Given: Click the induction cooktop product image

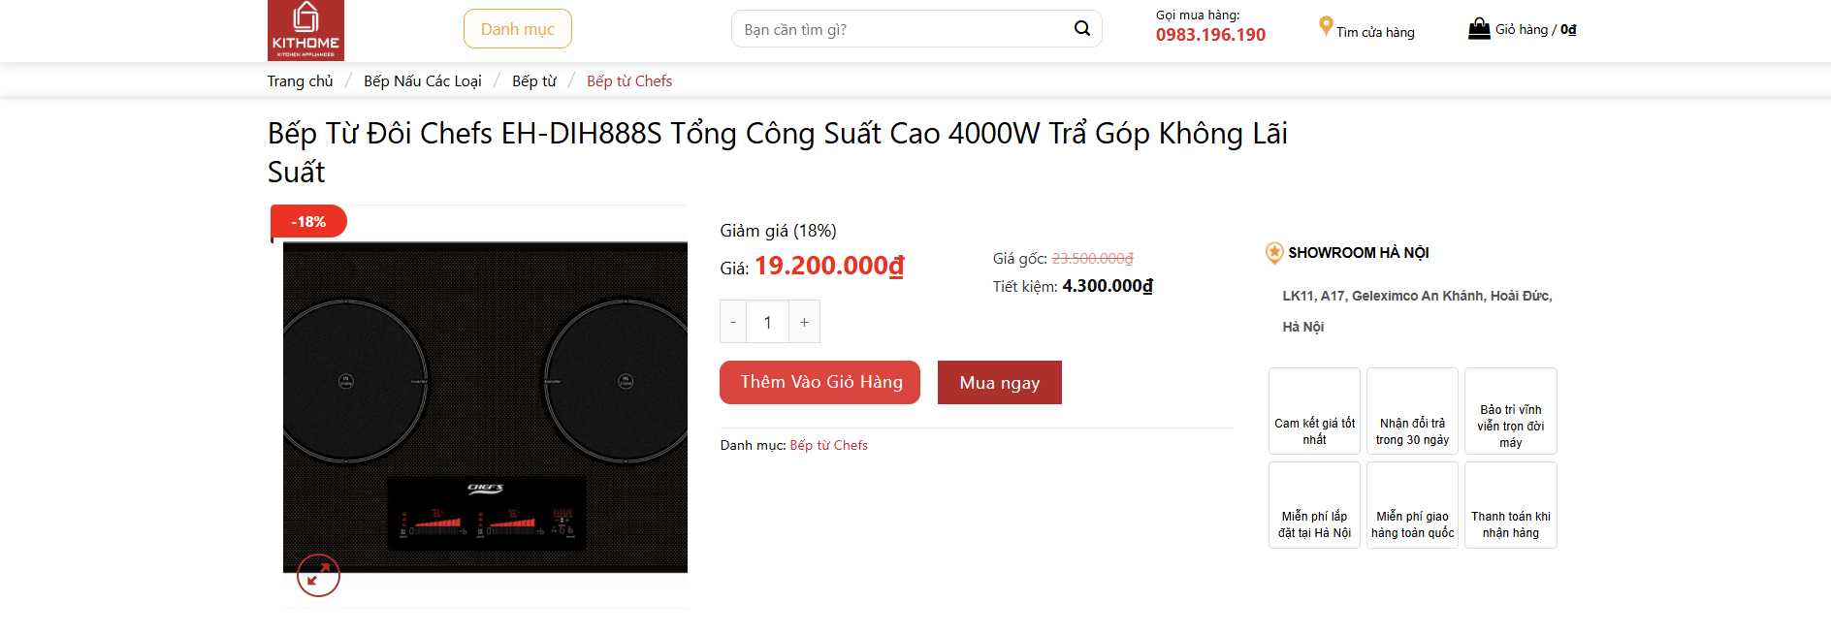Looking at the screenshot, I should coord(485,407).
